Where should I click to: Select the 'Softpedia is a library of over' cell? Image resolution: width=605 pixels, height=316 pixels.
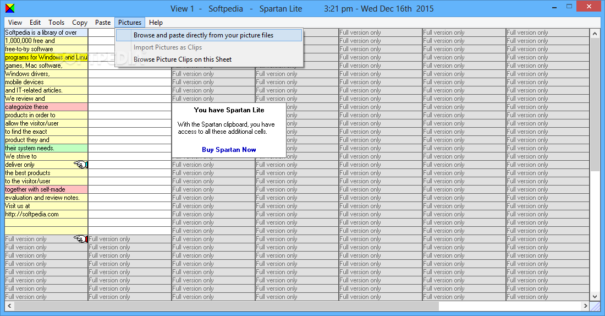pyautogui.click(x=46, y=32)
